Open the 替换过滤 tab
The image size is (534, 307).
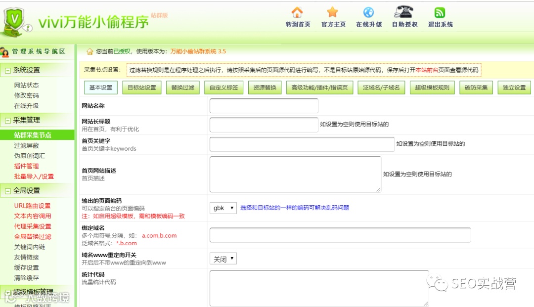pos(183,88)
